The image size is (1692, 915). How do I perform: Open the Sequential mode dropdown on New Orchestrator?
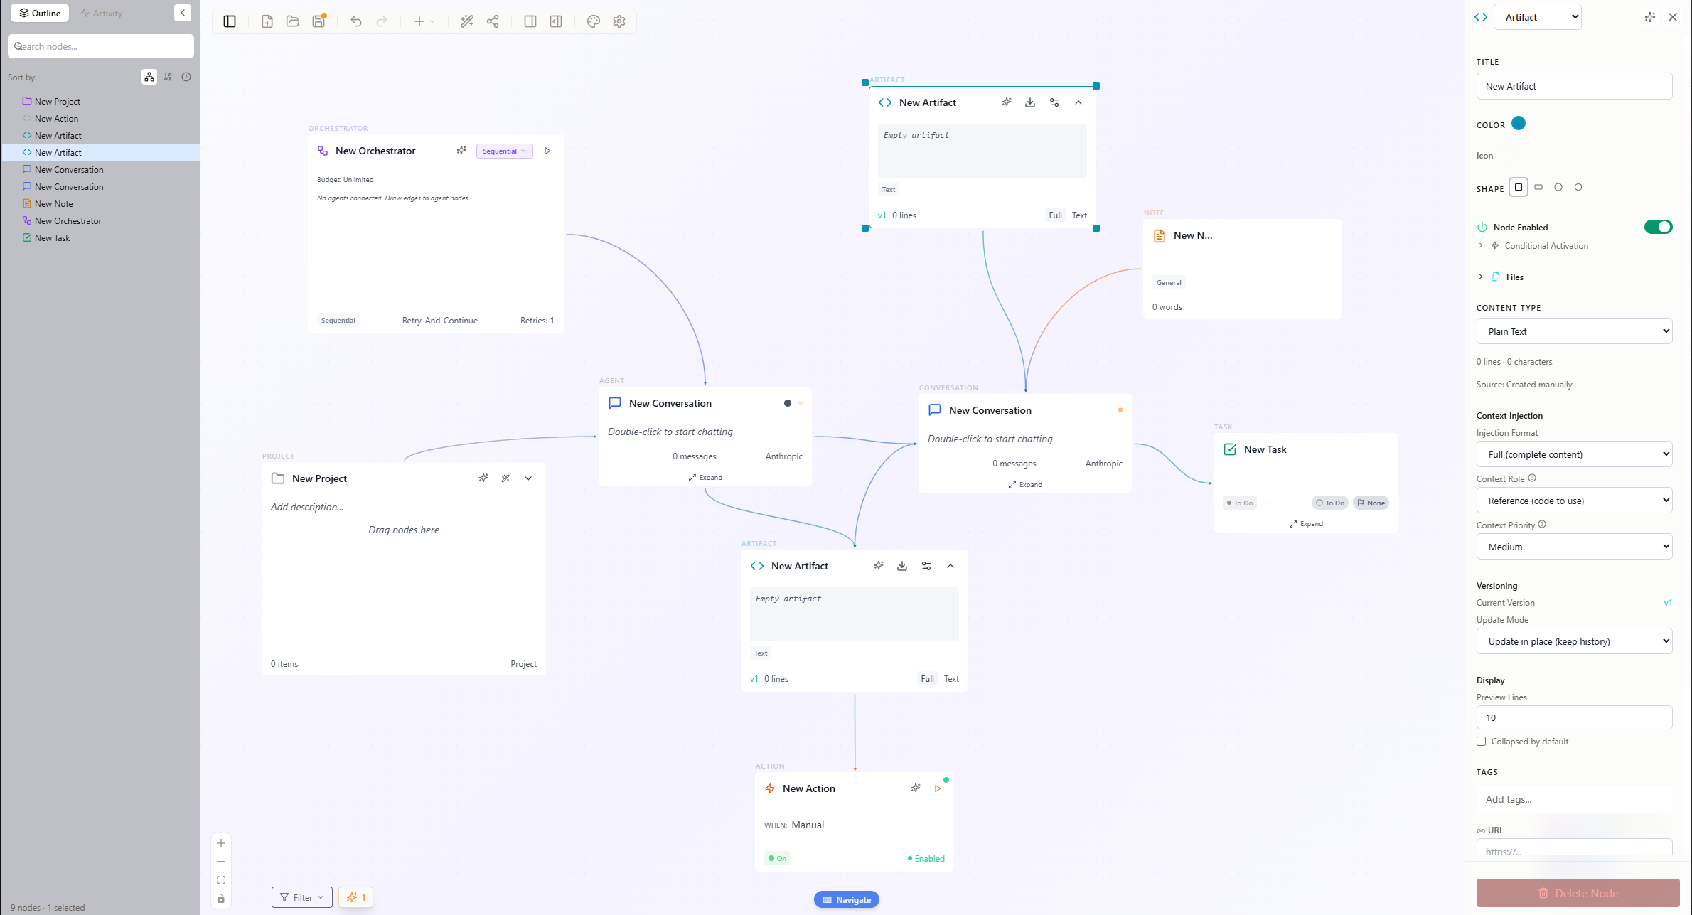(504, 151)
